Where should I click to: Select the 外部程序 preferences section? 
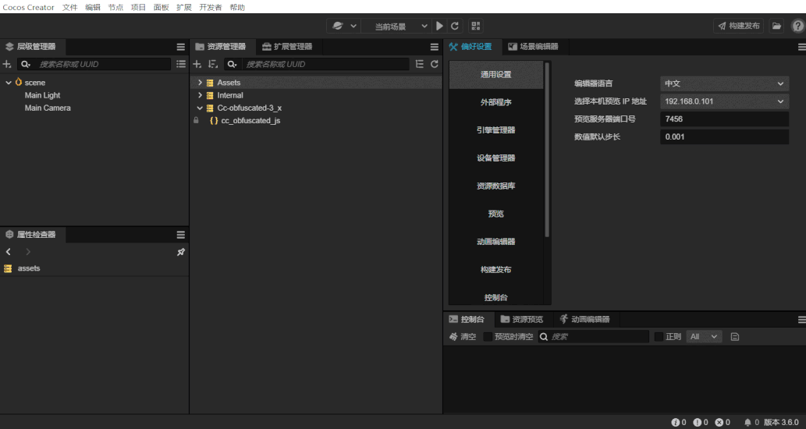[x=496, y=102]
